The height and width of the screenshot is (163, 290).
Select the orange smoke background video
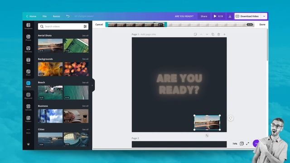tap(50, 69)
